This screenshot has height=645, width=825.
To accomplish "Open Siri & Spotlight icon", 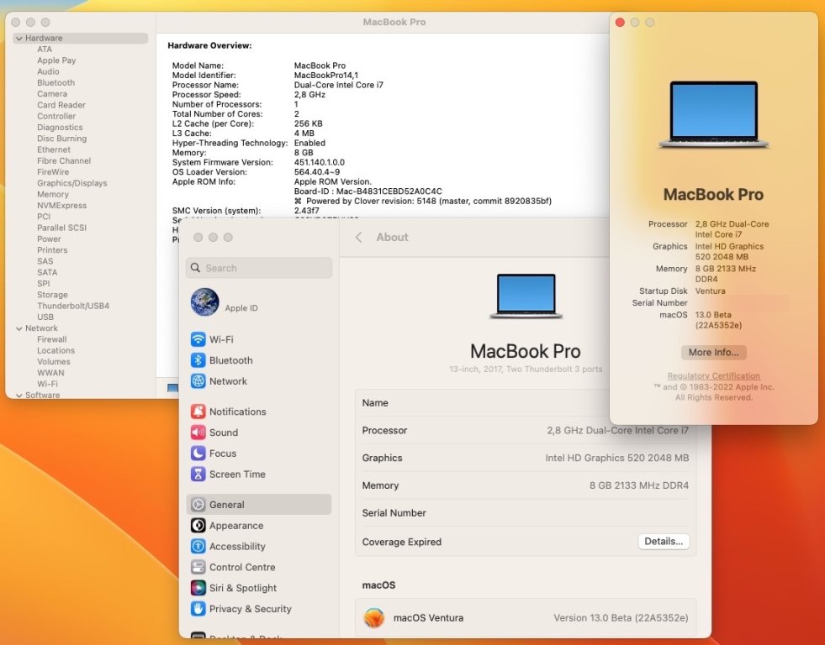I will [198, 588].
